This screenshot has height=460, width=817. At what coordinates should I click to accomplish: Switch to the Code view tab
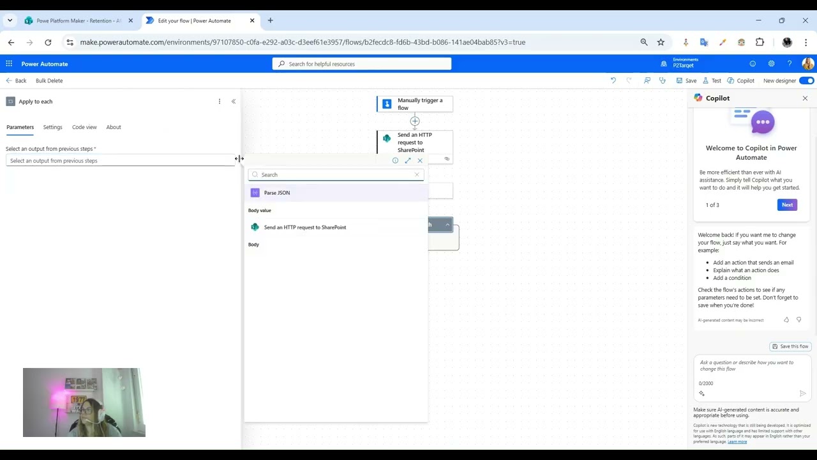tap(84, 127)
